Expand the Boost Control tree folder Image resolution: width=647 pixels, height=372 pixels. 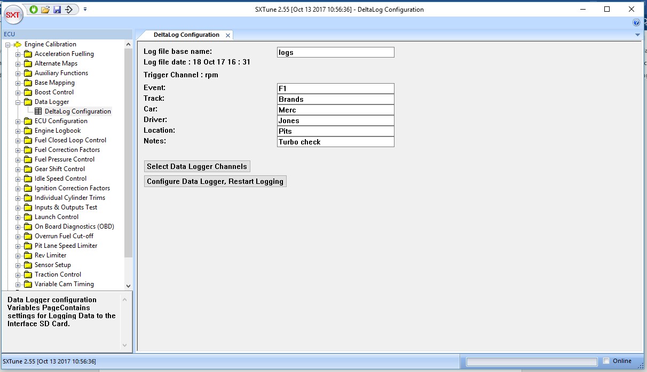18,92
